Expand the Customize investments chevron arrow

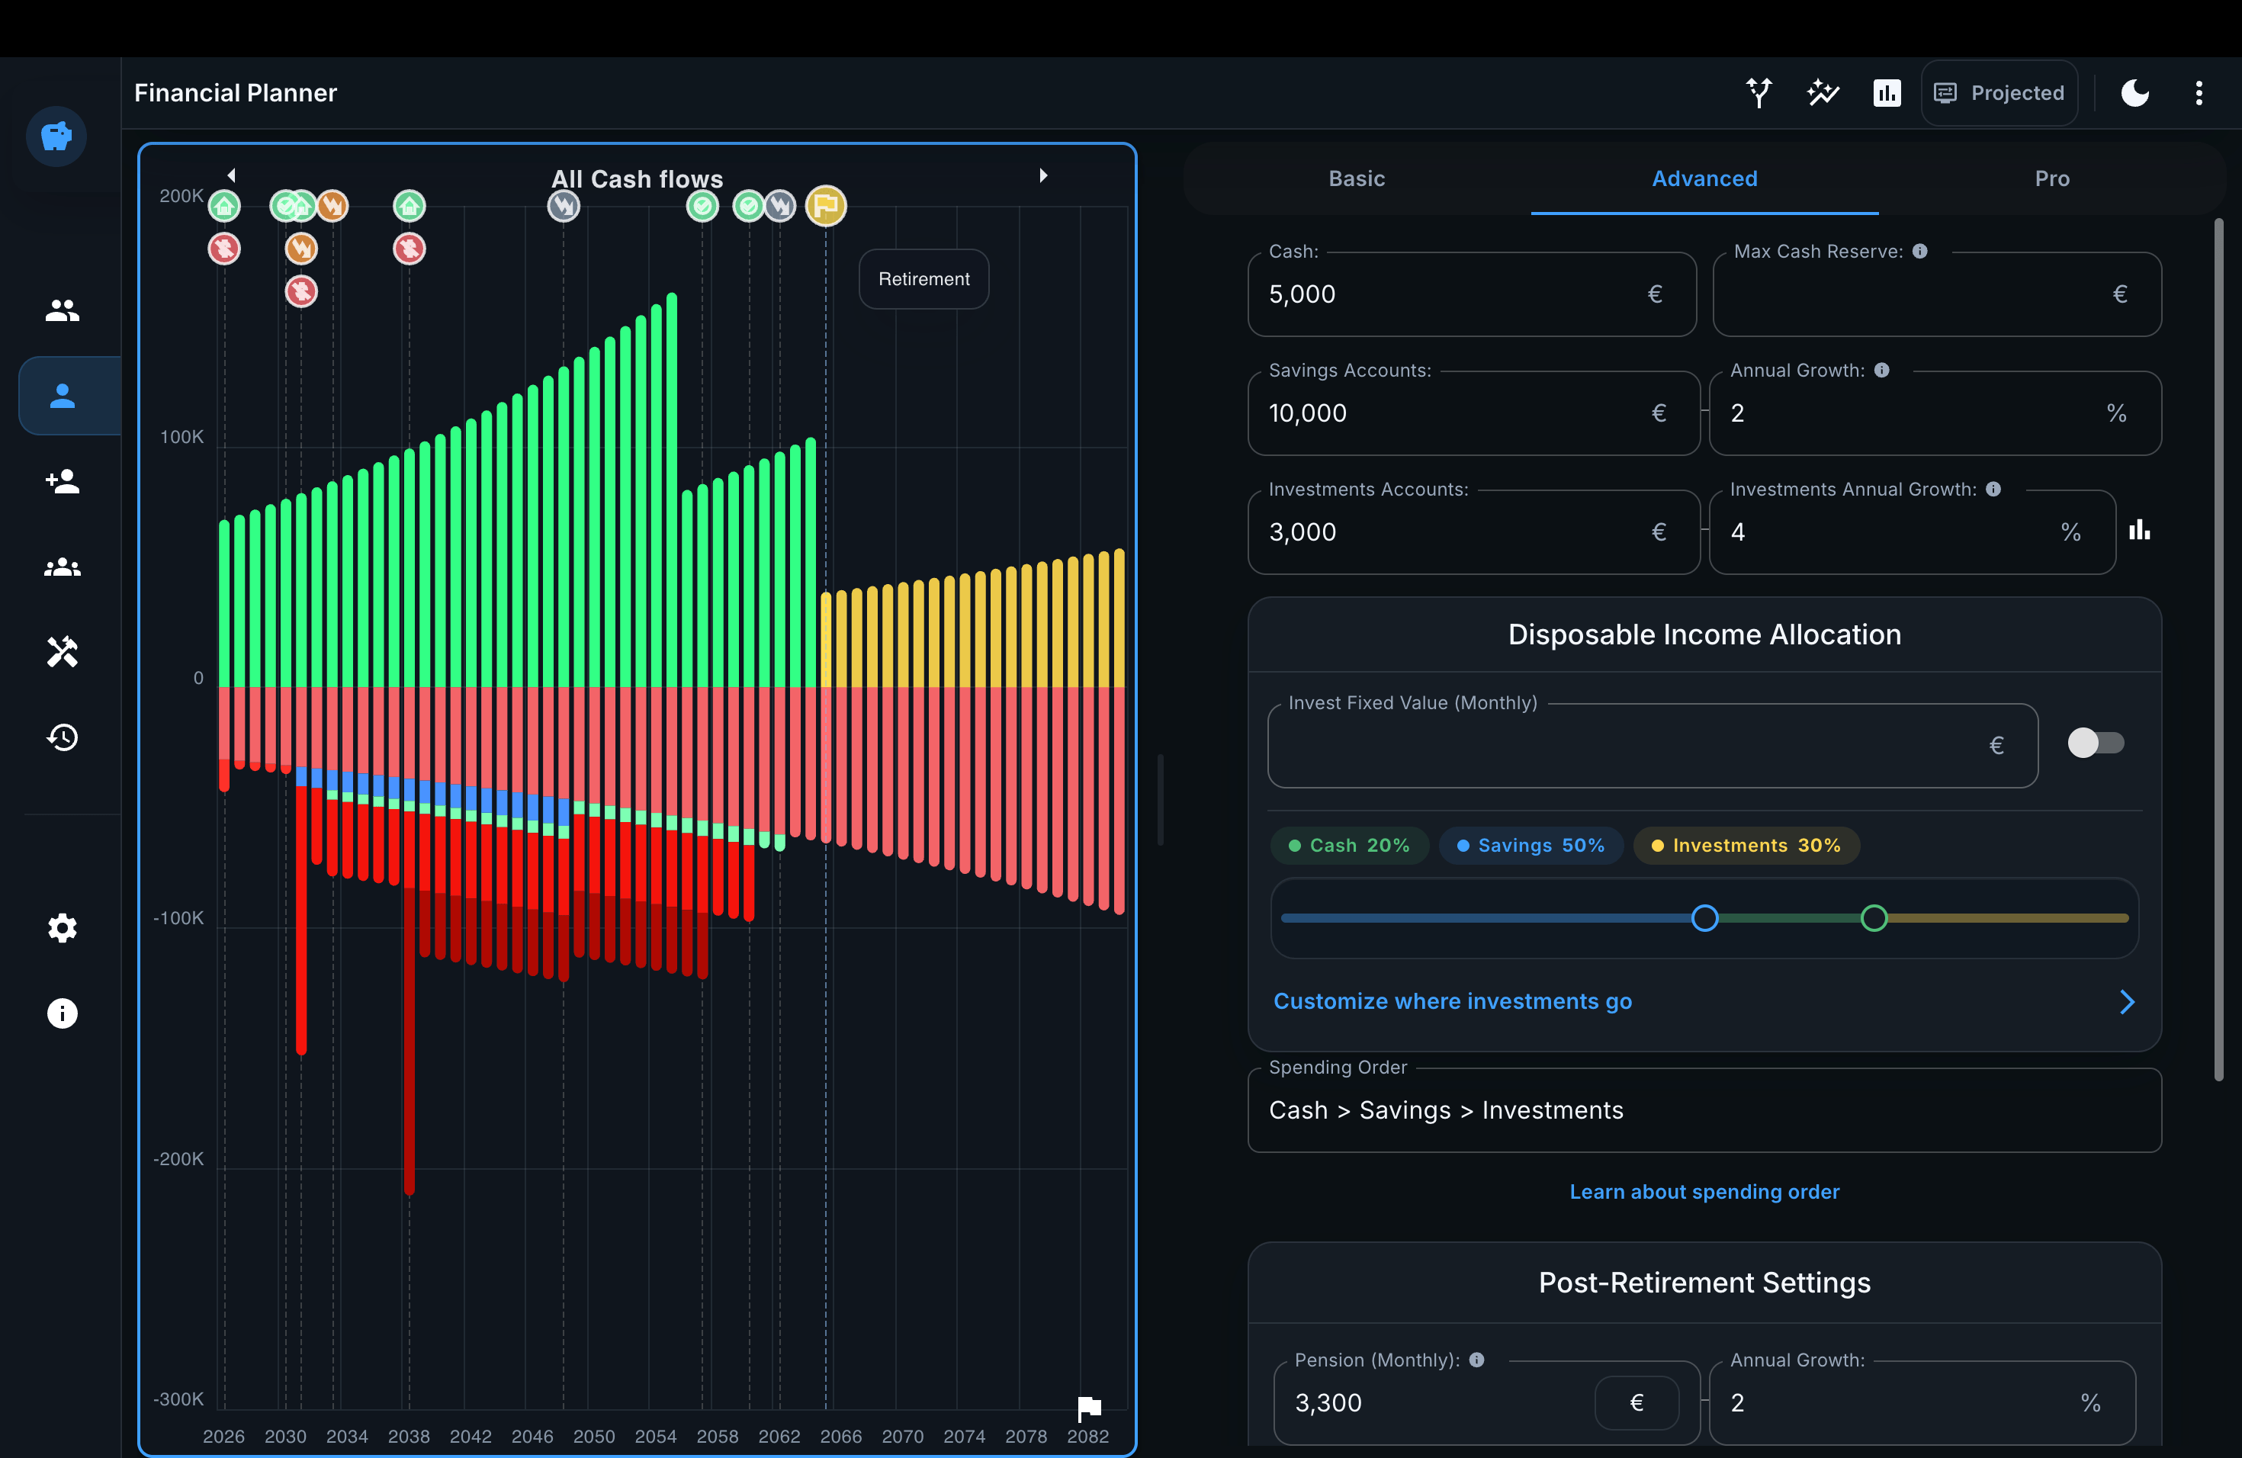[2126, 1001]
